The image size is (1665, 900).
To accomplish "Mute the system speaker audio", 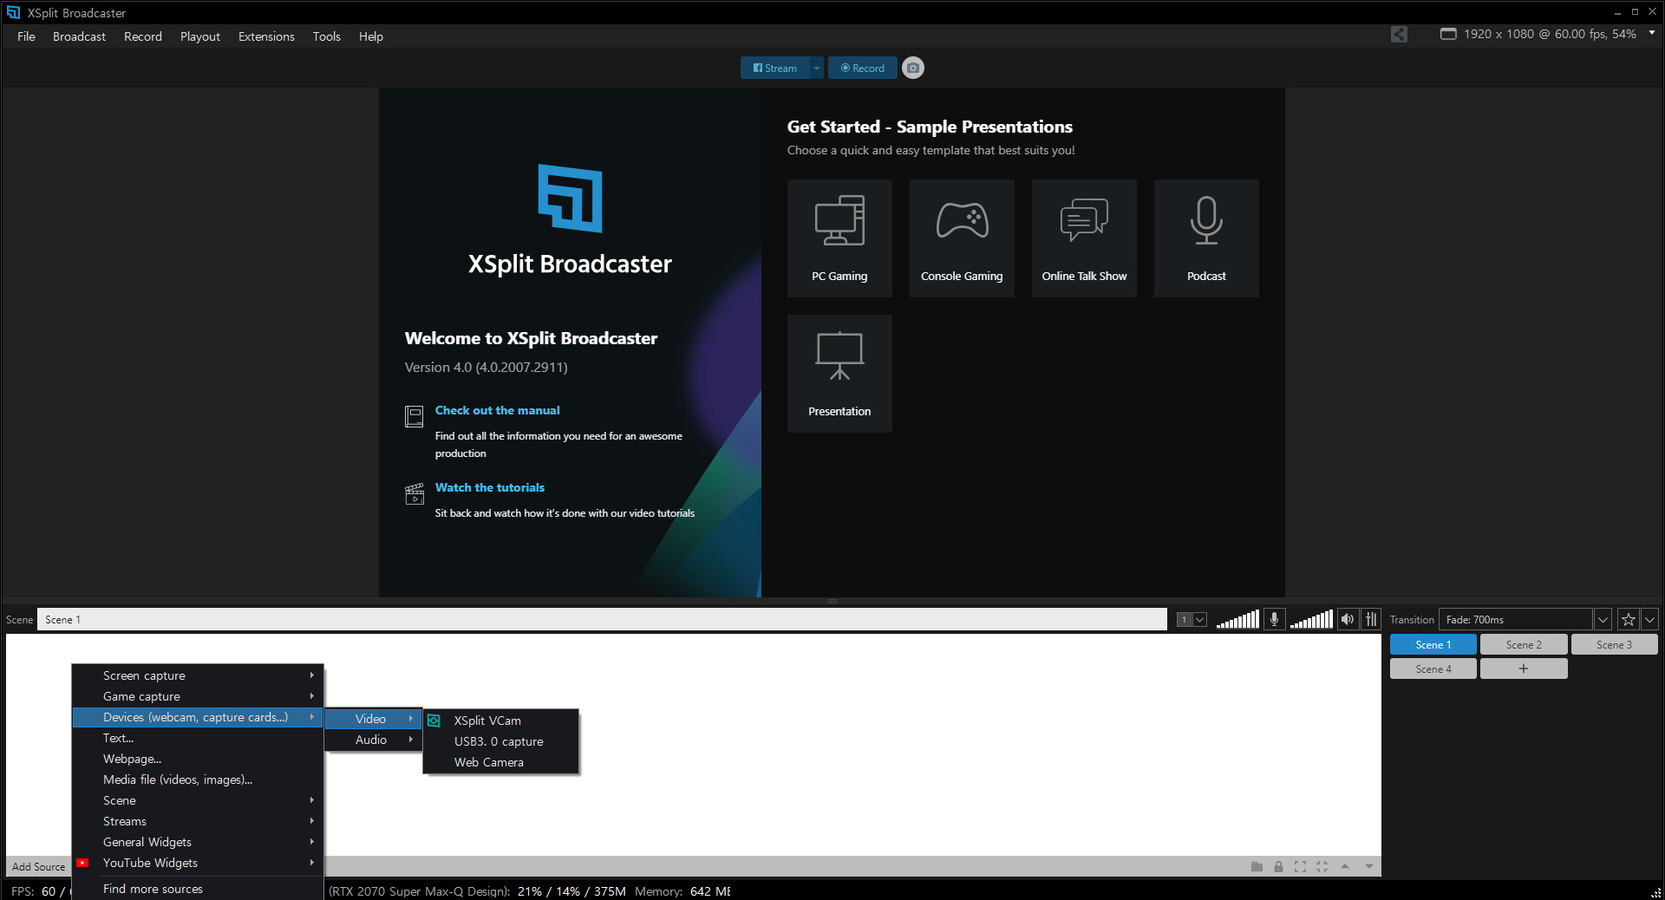I will click(x=1347, y=619).
